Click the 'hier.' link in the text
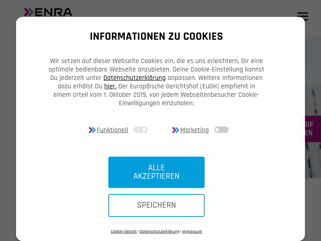 (x=110, y=86)
